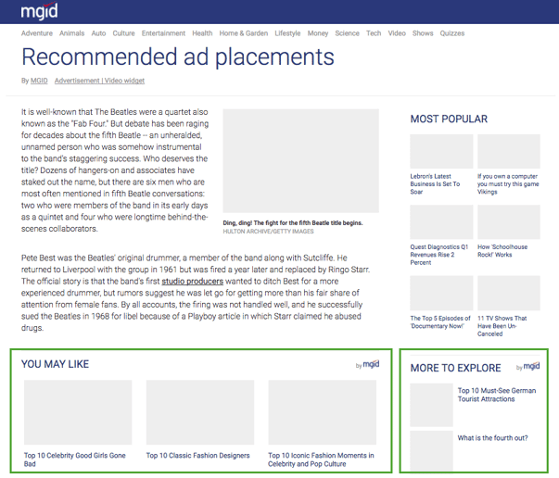
Task: Click the mgid badge beside More to Explore
Action: point(528,368)
